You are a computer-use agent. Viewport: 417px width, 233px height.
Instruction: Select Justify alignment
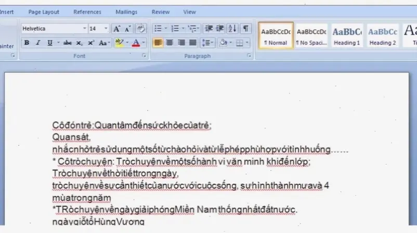tap(192, 43)
